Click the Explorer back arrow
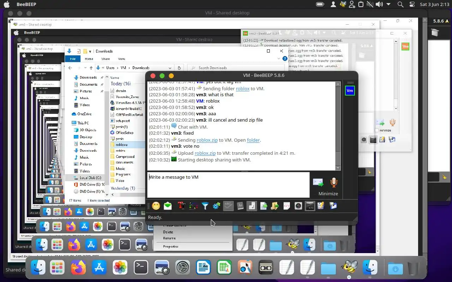This screenshot has width=452, height=282. click(x=70, y=68)
